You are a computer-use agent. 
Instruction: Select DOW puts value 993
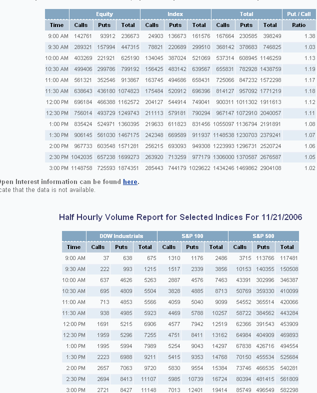coord(127,269)
